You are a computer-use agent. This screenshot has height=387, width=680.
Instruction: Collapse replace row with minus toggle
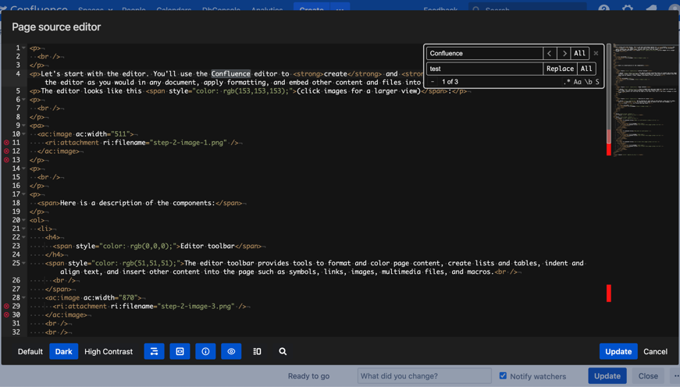pos(433,82)
